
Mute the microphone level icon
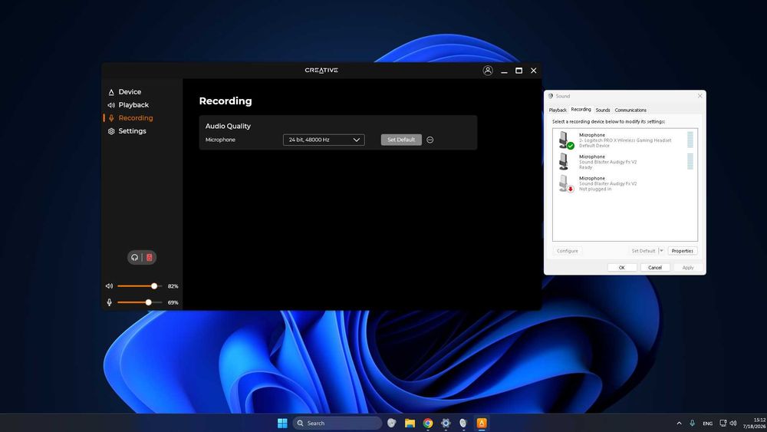coord(109,302)
